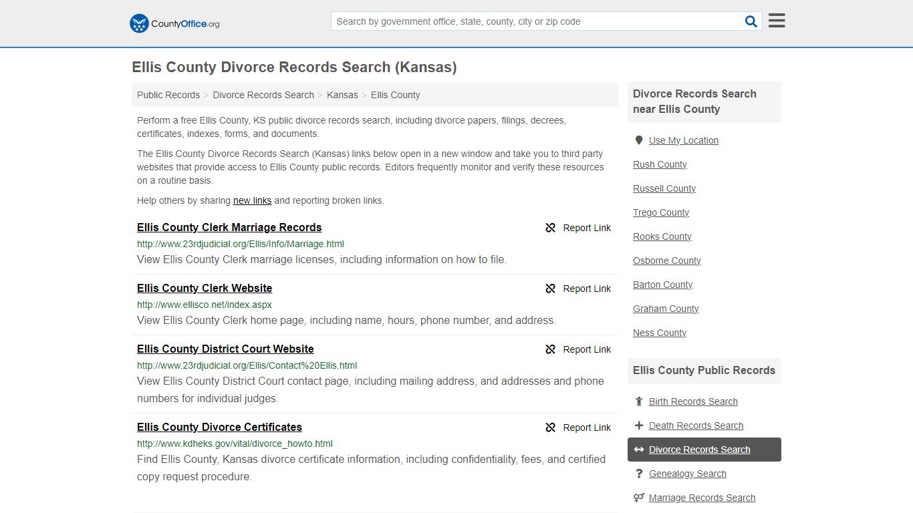Go to Ness County
The width and height of the screenshot is (913, 513).
coord(660,333)
